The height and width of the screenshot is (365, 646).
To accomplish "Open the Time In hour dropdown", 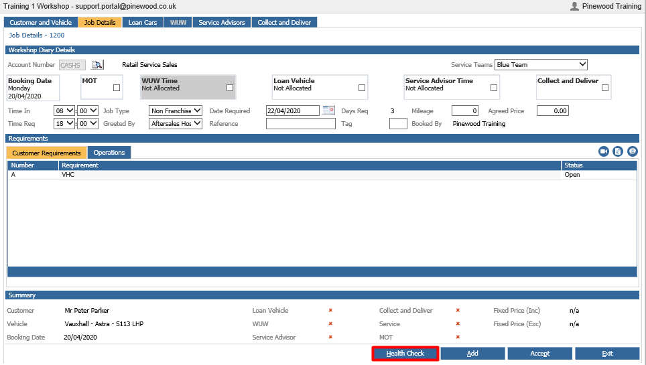I will [64, 111].
